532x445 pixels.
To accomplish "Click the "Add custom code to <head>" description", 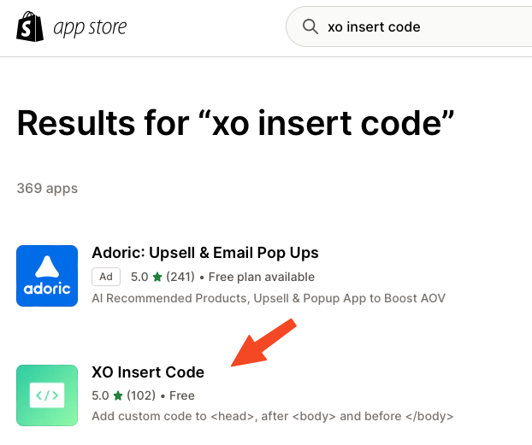I will 272,417.
